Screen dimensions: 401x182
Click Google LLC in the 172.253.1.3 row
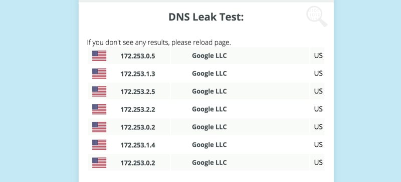[x=209, y=73]
